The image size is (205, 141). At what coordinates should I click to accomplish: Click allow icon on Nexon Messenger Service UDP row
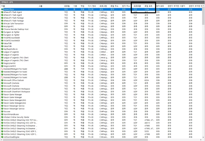[x=2, y=109]
